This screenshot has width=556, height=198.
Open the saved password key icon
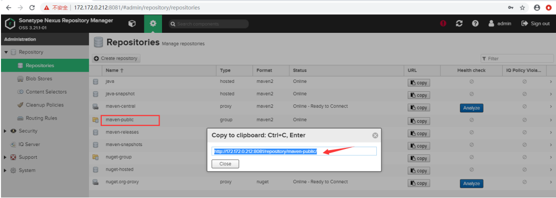510,7
